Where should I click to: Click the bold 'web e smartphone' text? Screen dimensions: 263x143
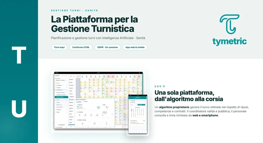205,115
